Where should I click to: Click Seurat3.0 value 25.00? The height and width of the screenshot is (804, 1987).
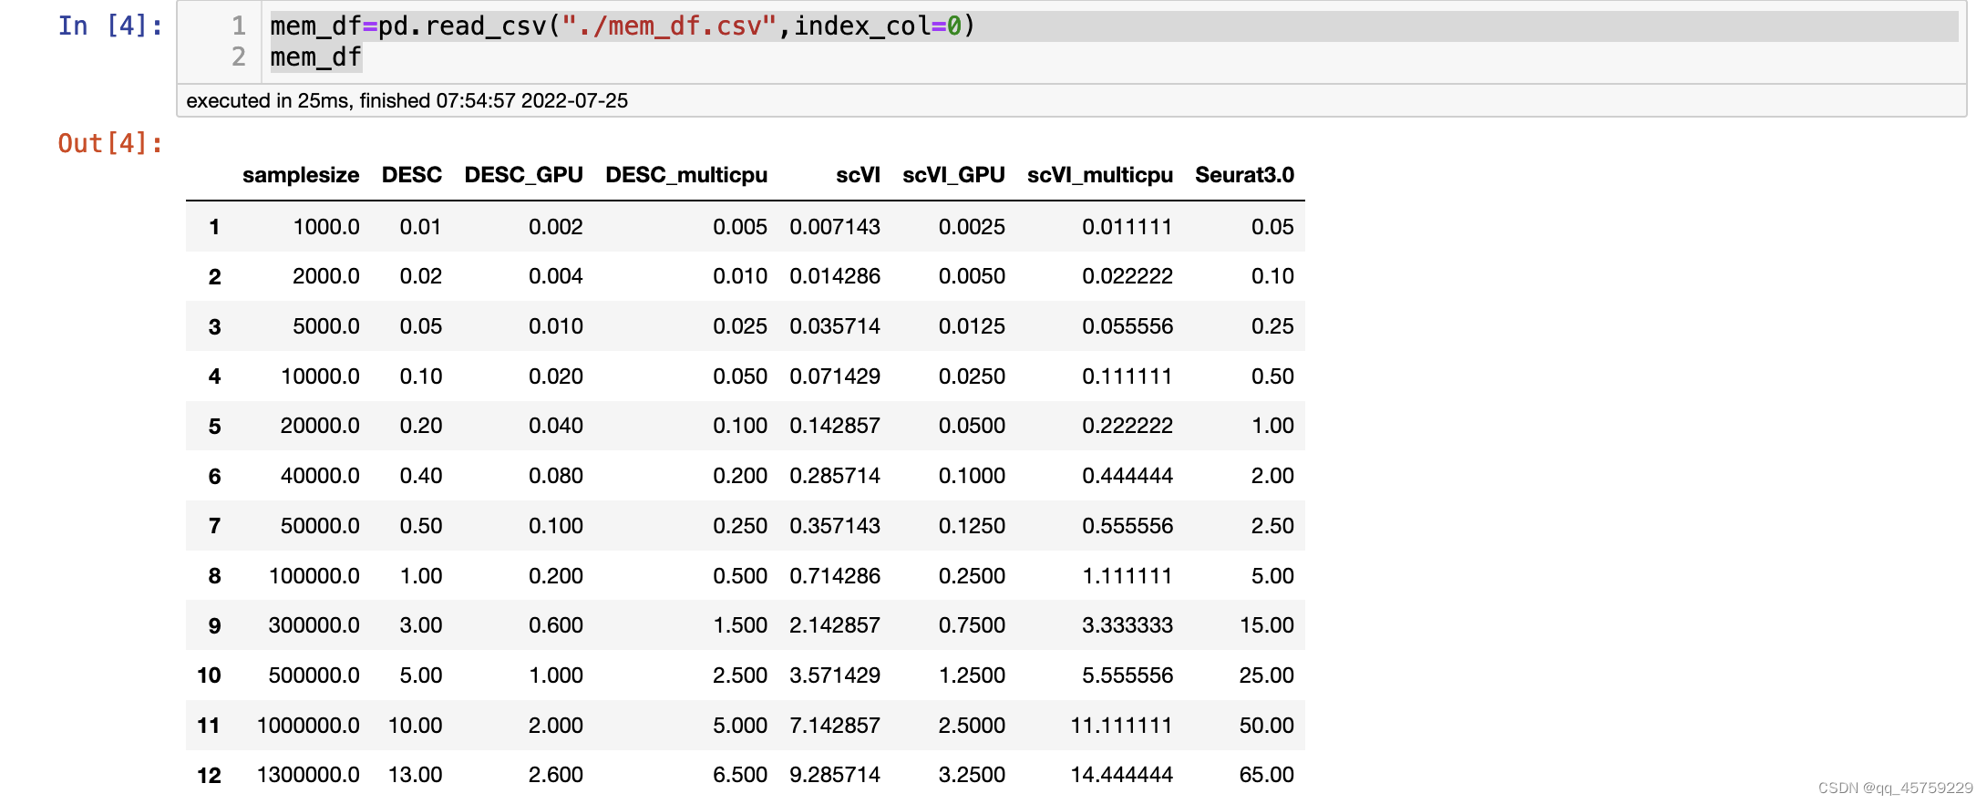[x=1267, y=675]
